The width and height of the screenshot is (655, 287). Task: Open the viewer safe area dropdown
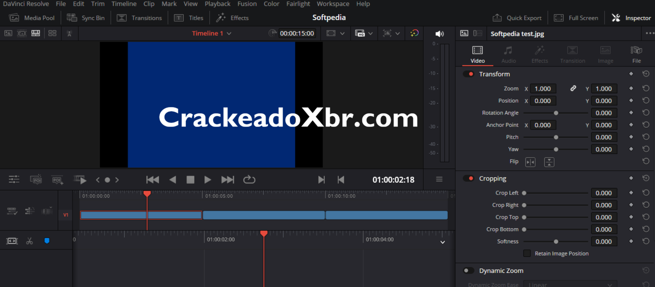coord(335,33)
